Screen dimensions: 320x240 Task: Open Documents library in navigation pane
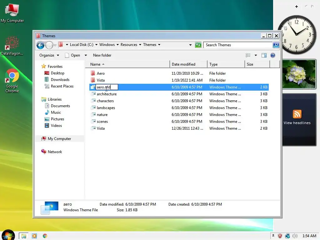tap(57, 106)
